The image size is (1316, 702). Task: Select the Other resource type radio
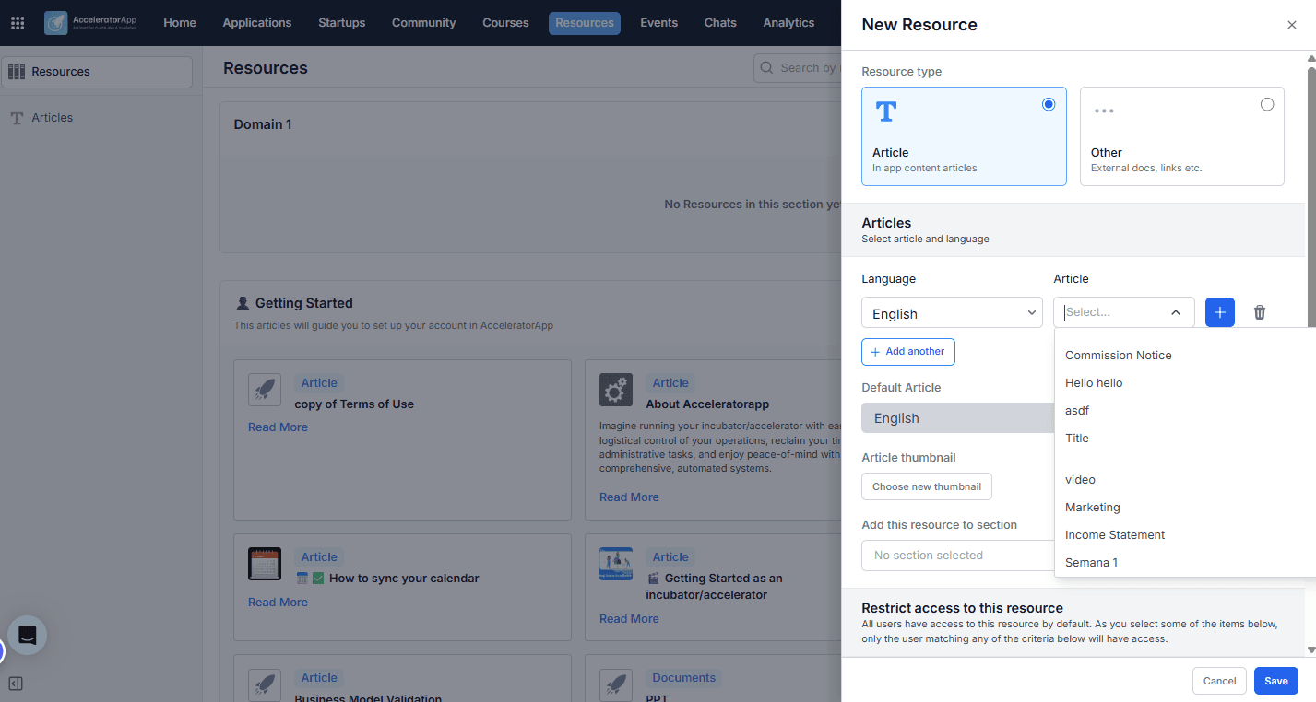point(1266,104)
